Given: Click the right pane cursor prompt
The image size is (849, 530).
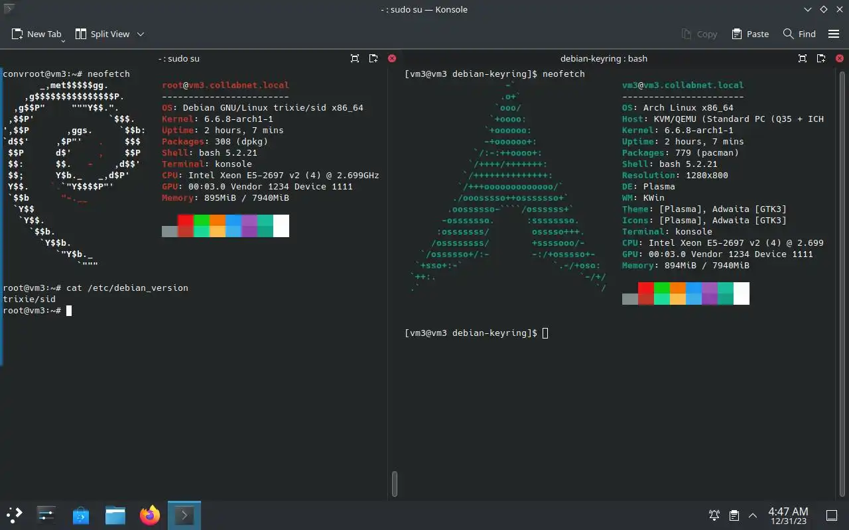Looking at the screenshot, I should 545,333.
